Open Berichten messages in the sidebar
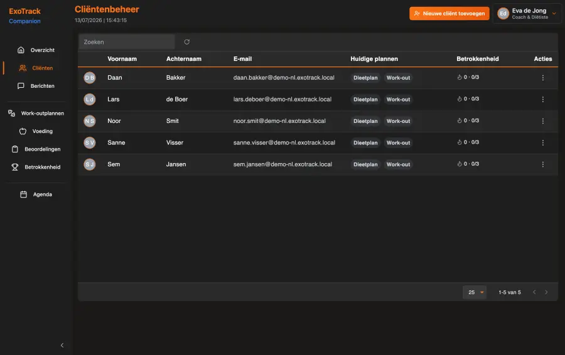 (x=36, y=86)
